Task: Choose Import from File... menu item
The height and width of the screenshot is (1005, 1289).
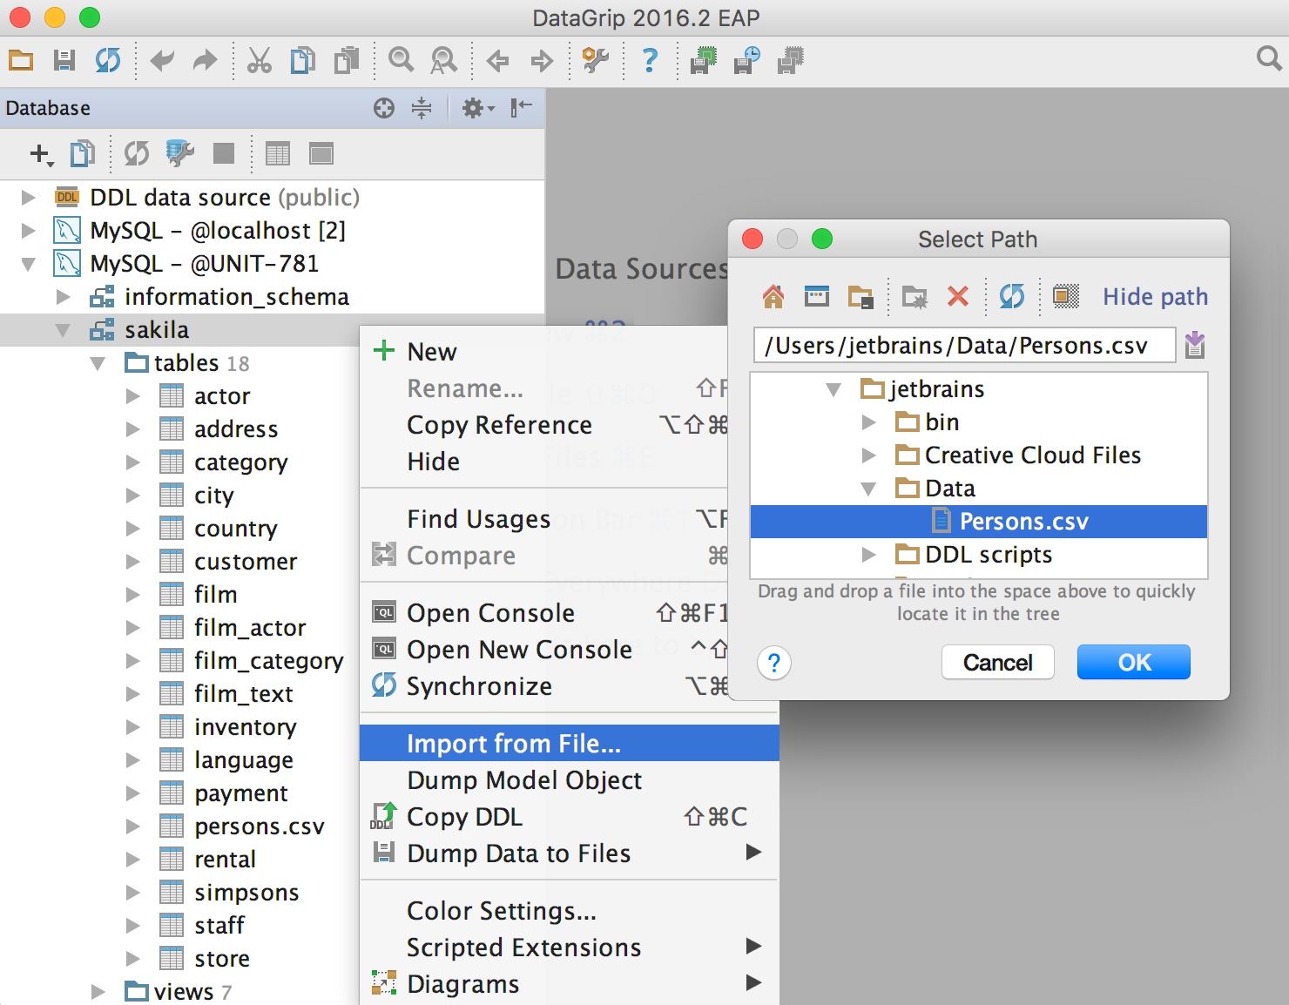Action: pos(570,743)
